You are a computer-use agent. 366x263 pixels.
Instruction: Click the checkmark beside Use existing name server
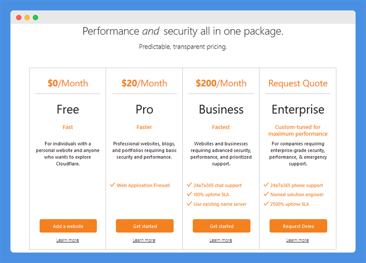pyautogui.click(x=189, y=204)
